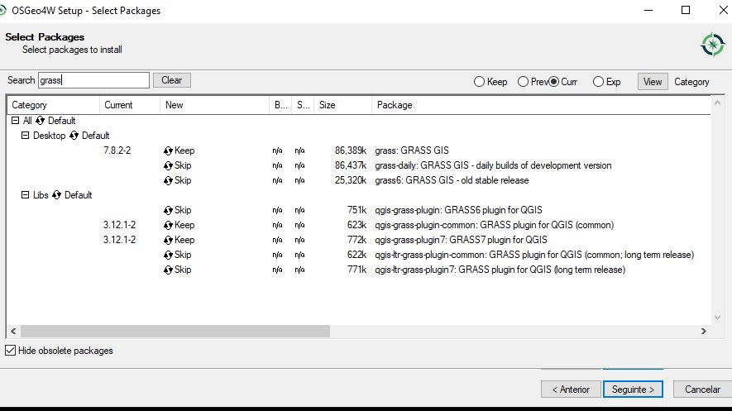The image size is (732, 411).
Task: Select the Keep radio button
Action: pos(479,82)
